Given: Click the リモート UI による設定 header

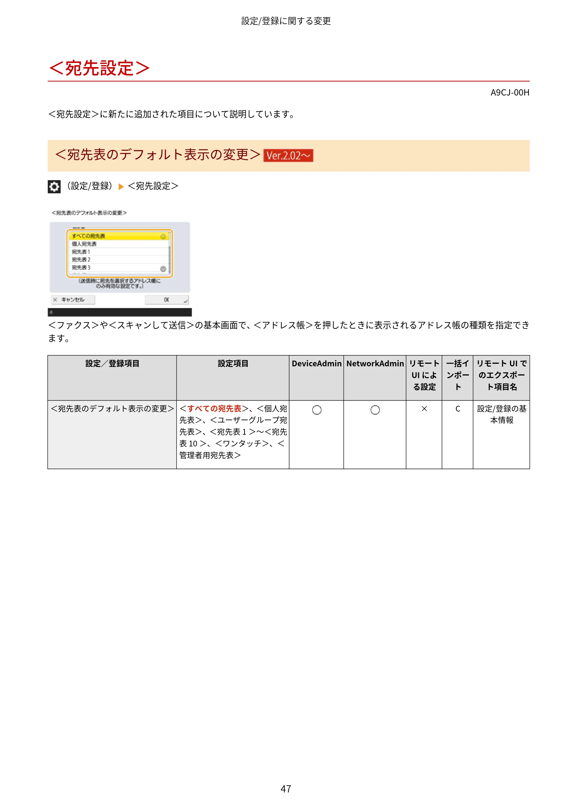Looking at the screenshot, I should (424, 378).
